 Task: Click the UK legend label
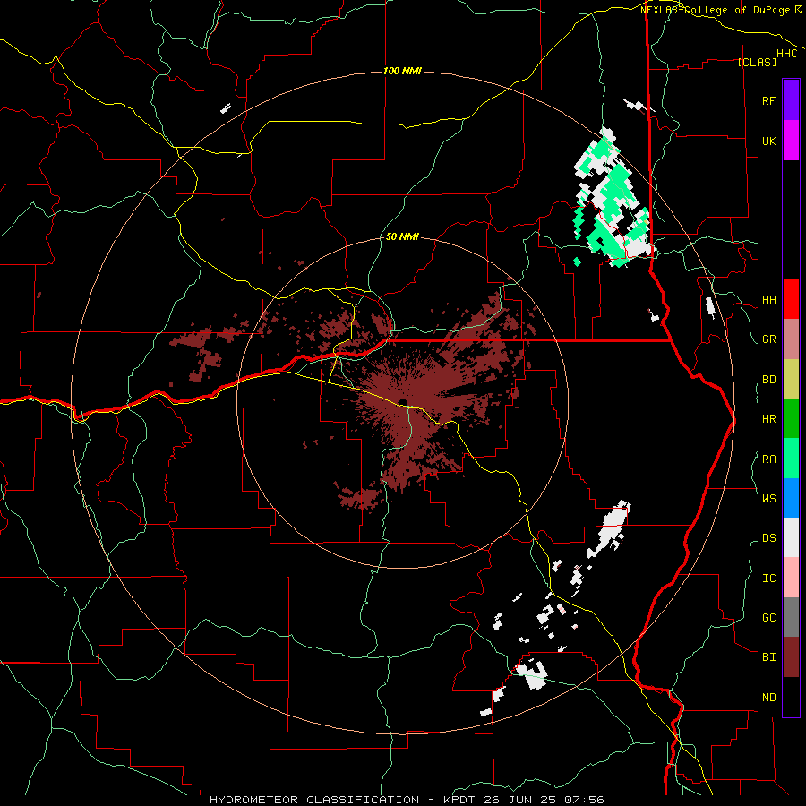point(768,141)
